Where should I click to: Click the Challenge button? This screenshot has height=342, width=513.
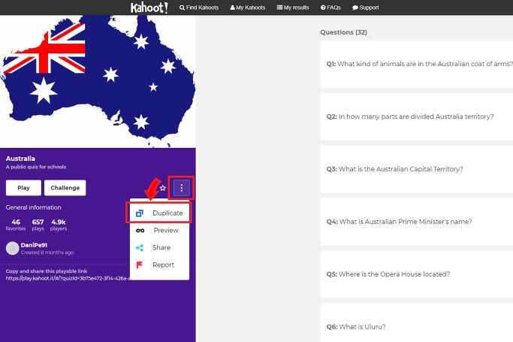(65, 188)
